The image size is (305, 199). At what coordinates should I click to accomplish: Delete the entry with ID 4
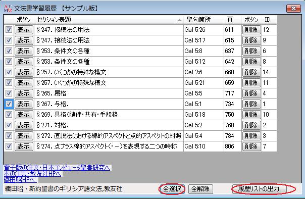251,93
